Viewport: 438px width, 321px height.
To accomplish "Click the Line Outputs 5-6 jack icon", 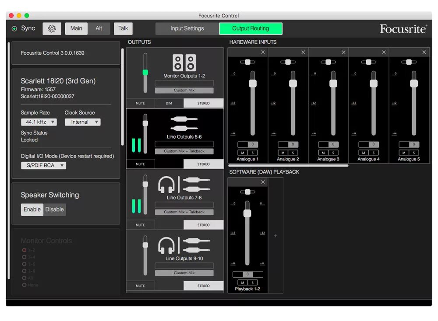I will [184, 124].
